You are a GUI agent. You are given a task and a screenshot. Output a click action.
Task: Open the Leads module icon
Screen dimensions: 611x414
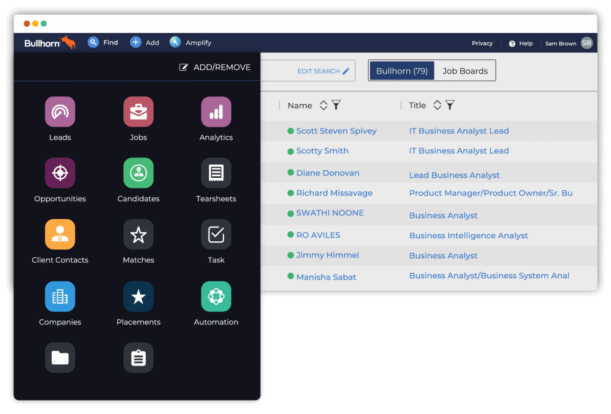[60, 112]
